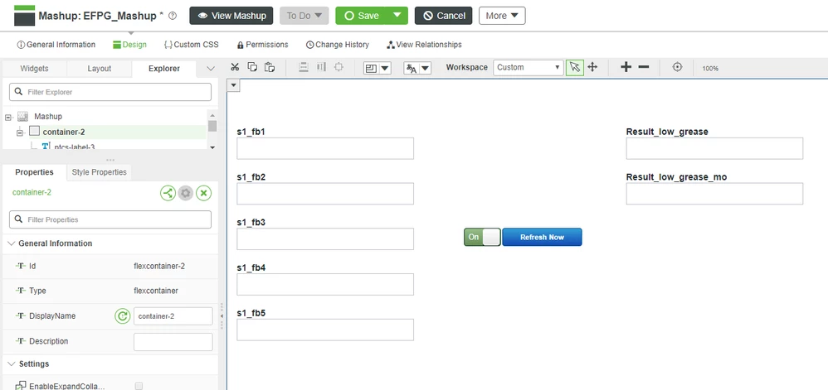
Task: Click the s1_fb1 text field
Action: click(x=325, y=148)
